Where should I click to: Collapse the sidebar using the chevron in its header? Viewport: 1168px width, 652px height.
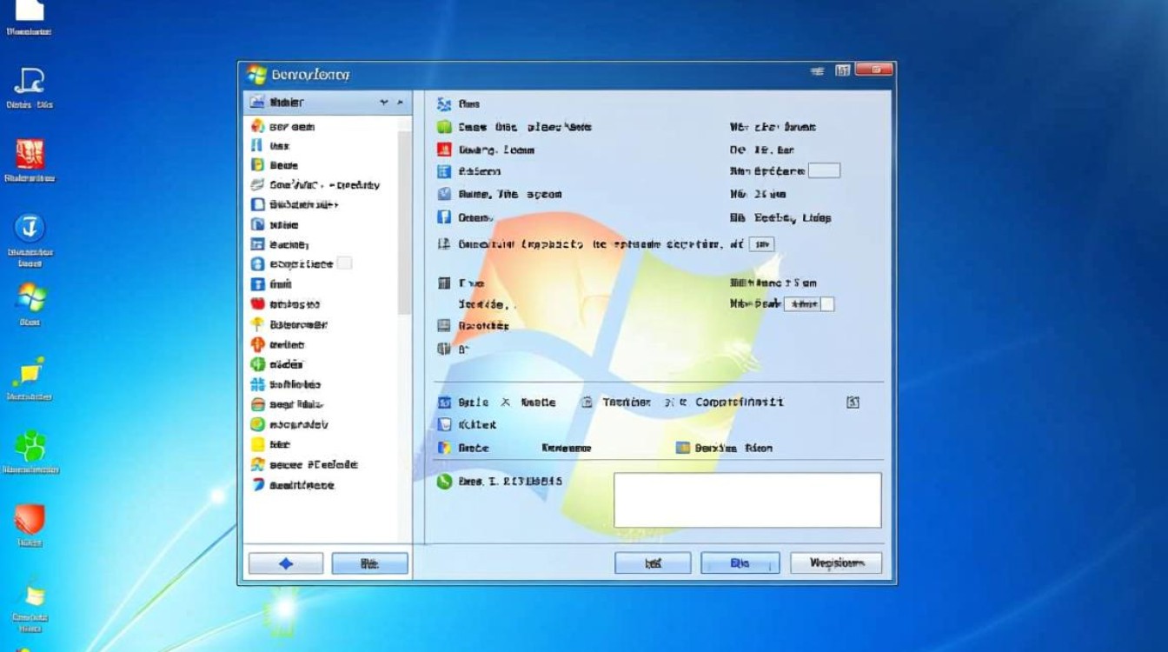(400, 102)
